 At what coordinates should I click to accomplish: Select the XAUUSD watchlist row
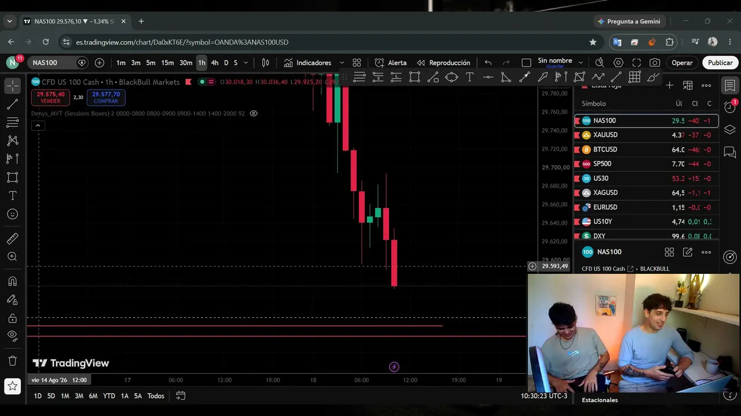[646, 135]
